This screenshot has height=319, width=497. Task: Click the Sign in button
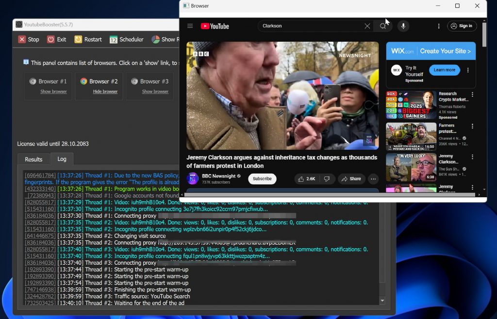click(x=462, y=26)
